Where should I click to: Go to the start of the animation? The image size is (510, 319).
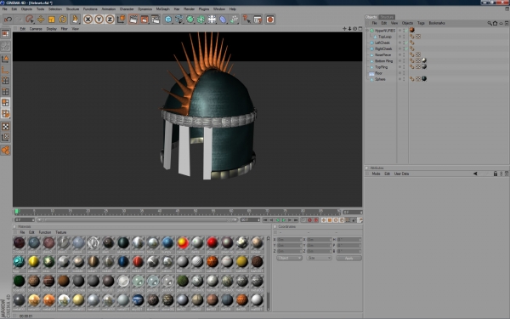pos(265,220)
